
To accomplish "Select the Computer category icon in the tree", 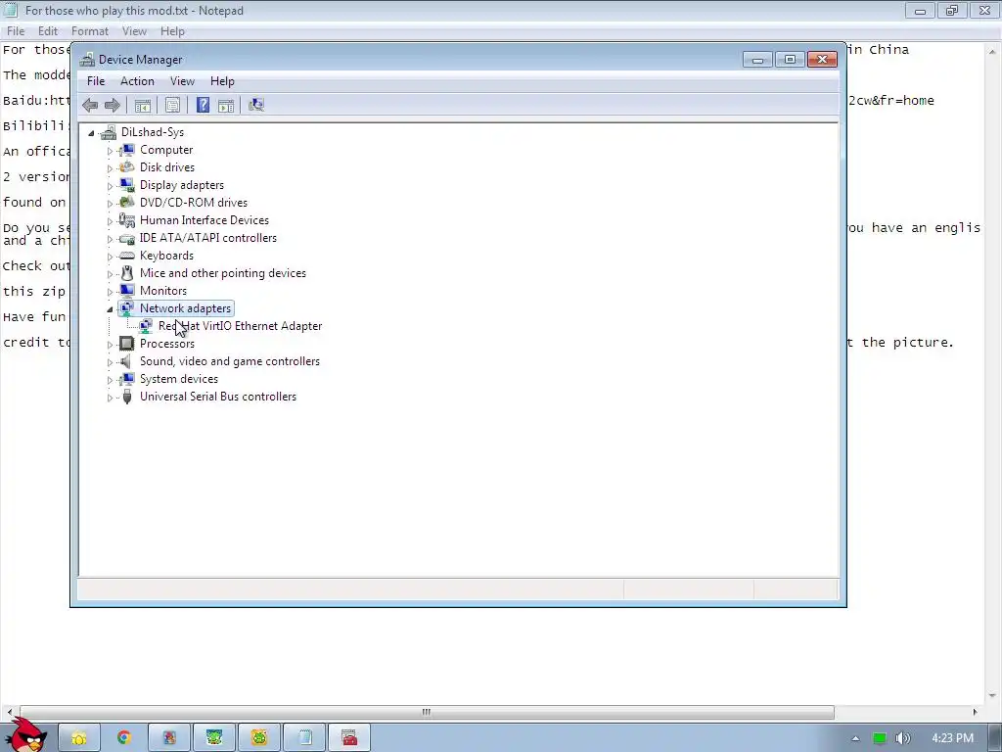I will [127, 150].
